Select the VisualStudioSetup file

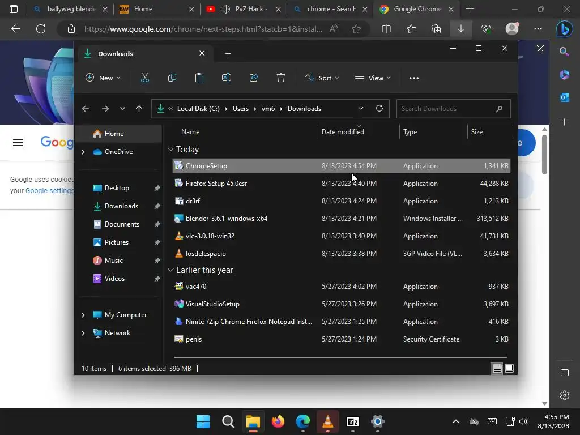341,304
